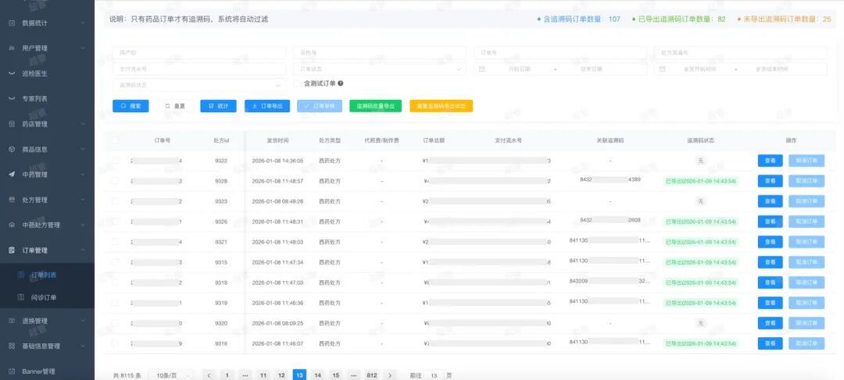Check the row with 处方id 9323
Screen dimensions: 844x380
115,201
